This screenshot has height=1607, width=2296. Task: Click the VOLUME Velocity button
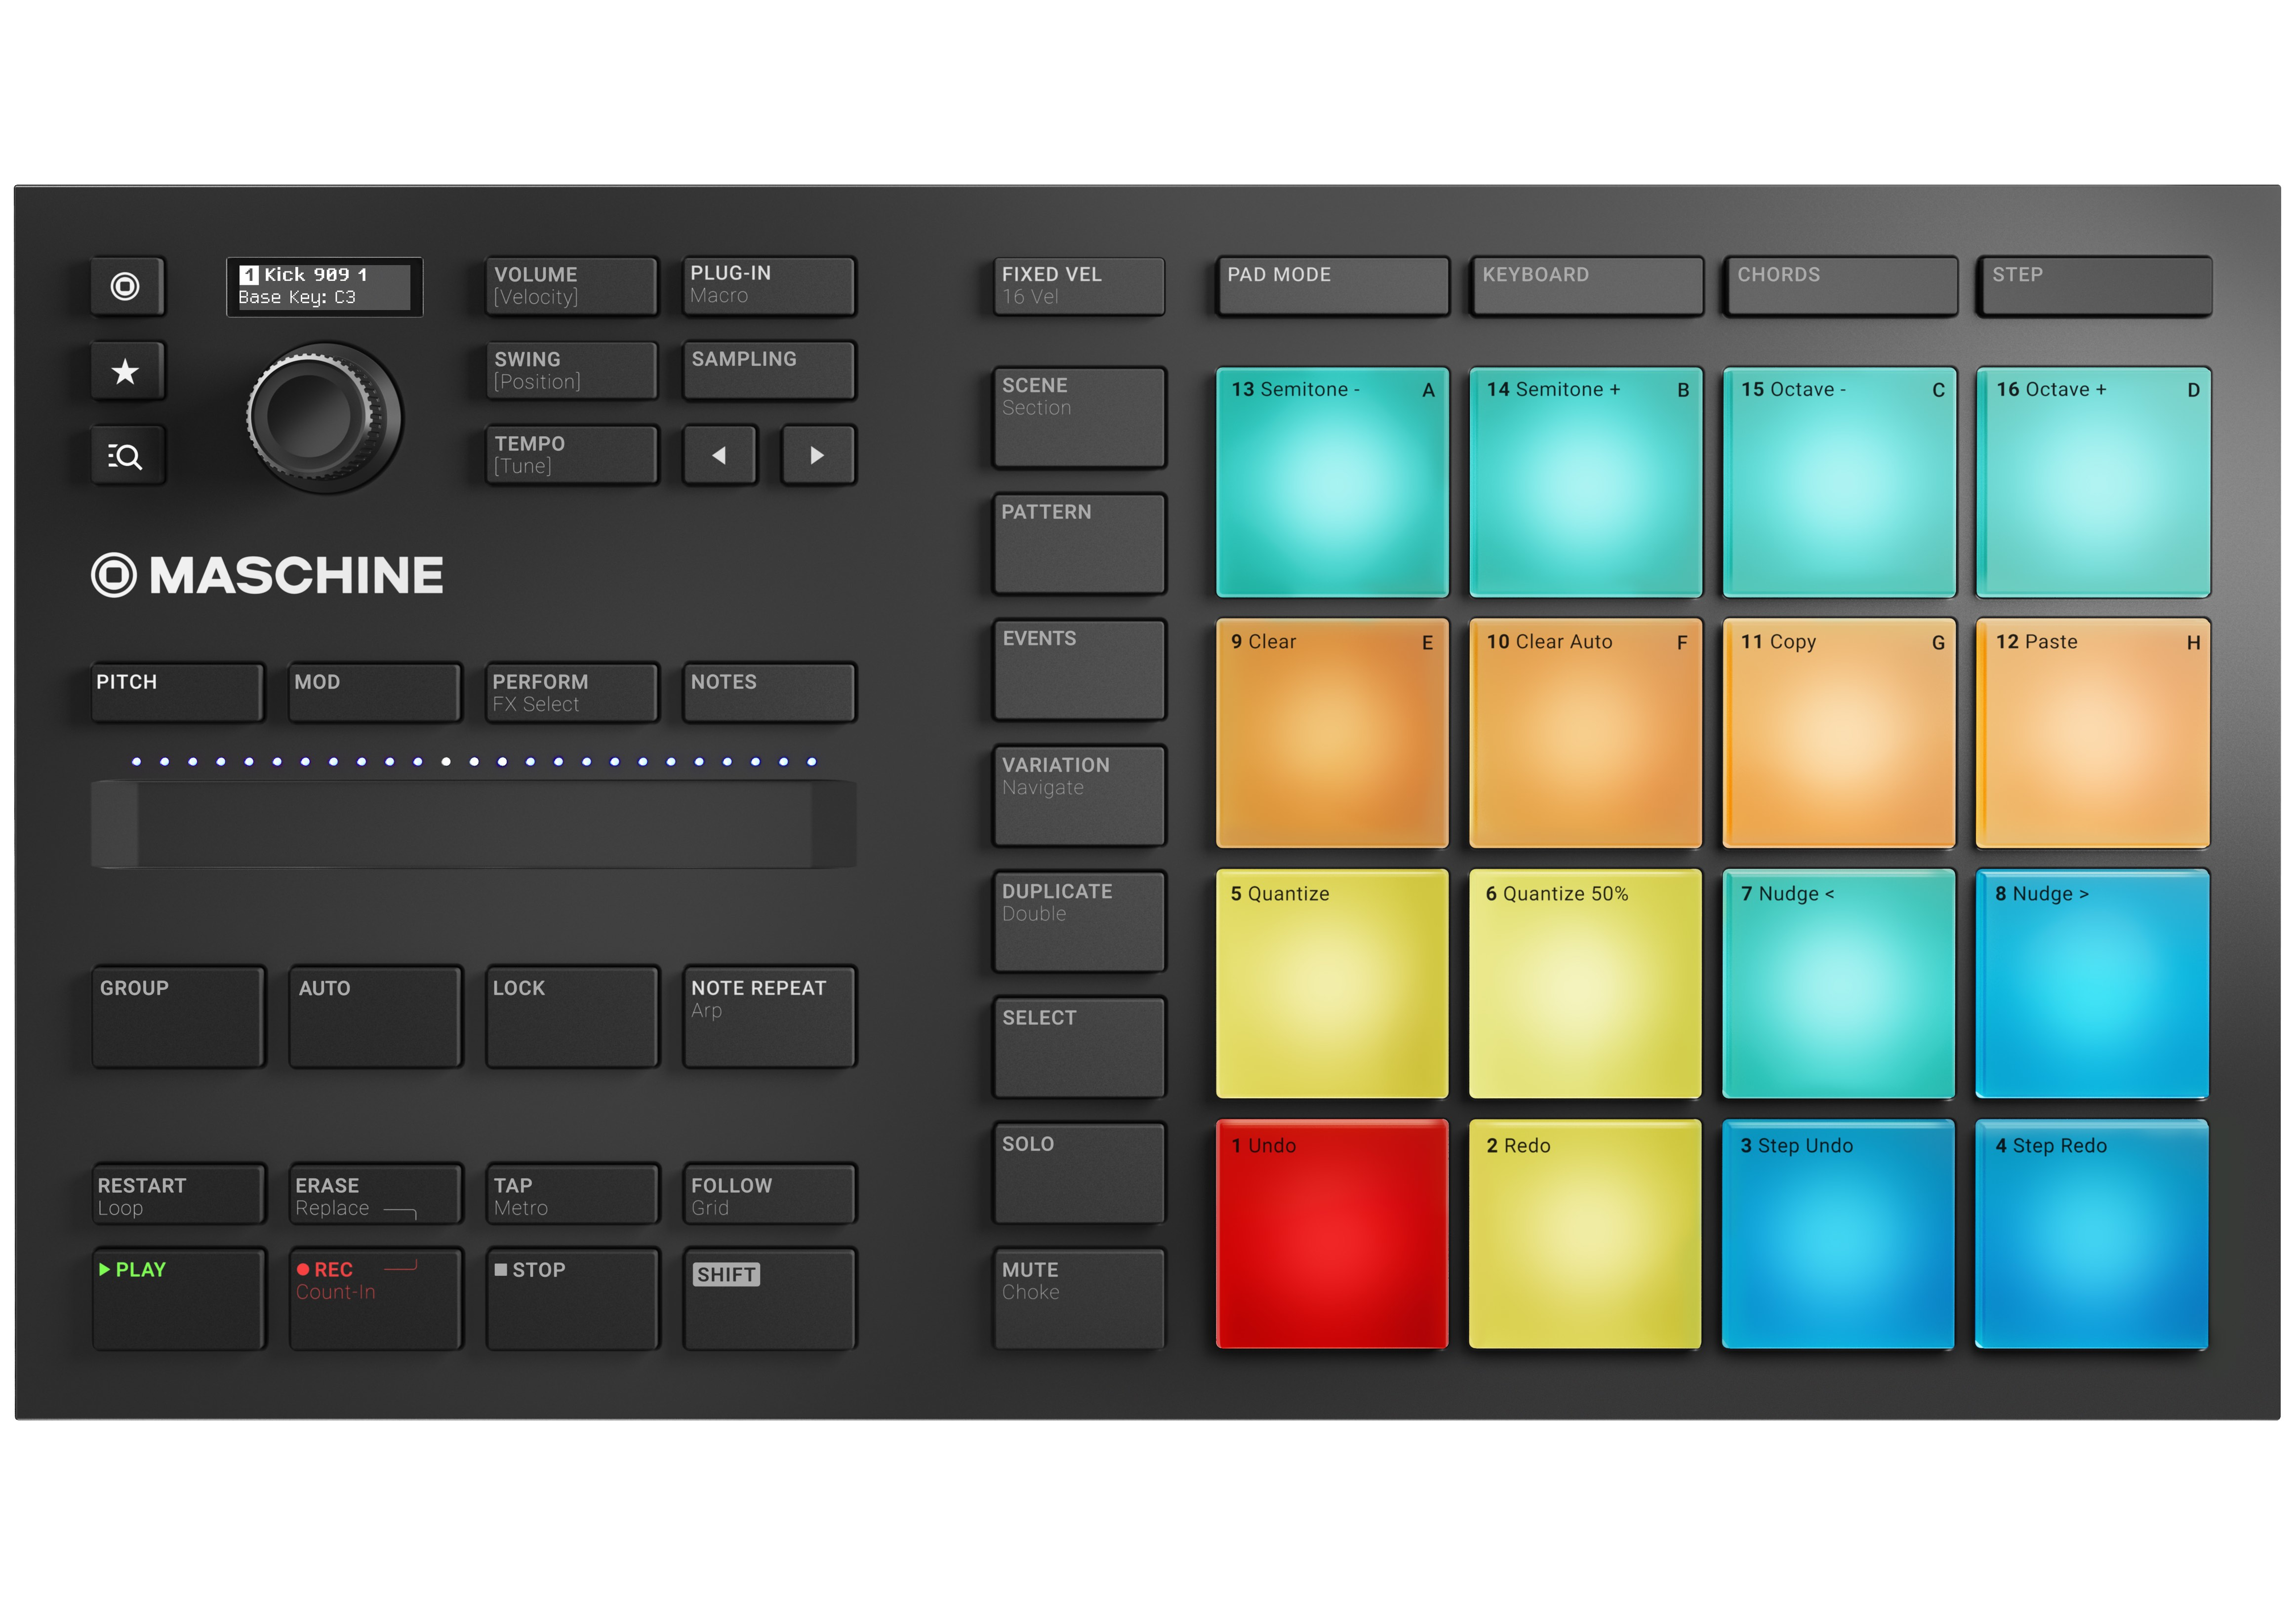click(572, 287)
